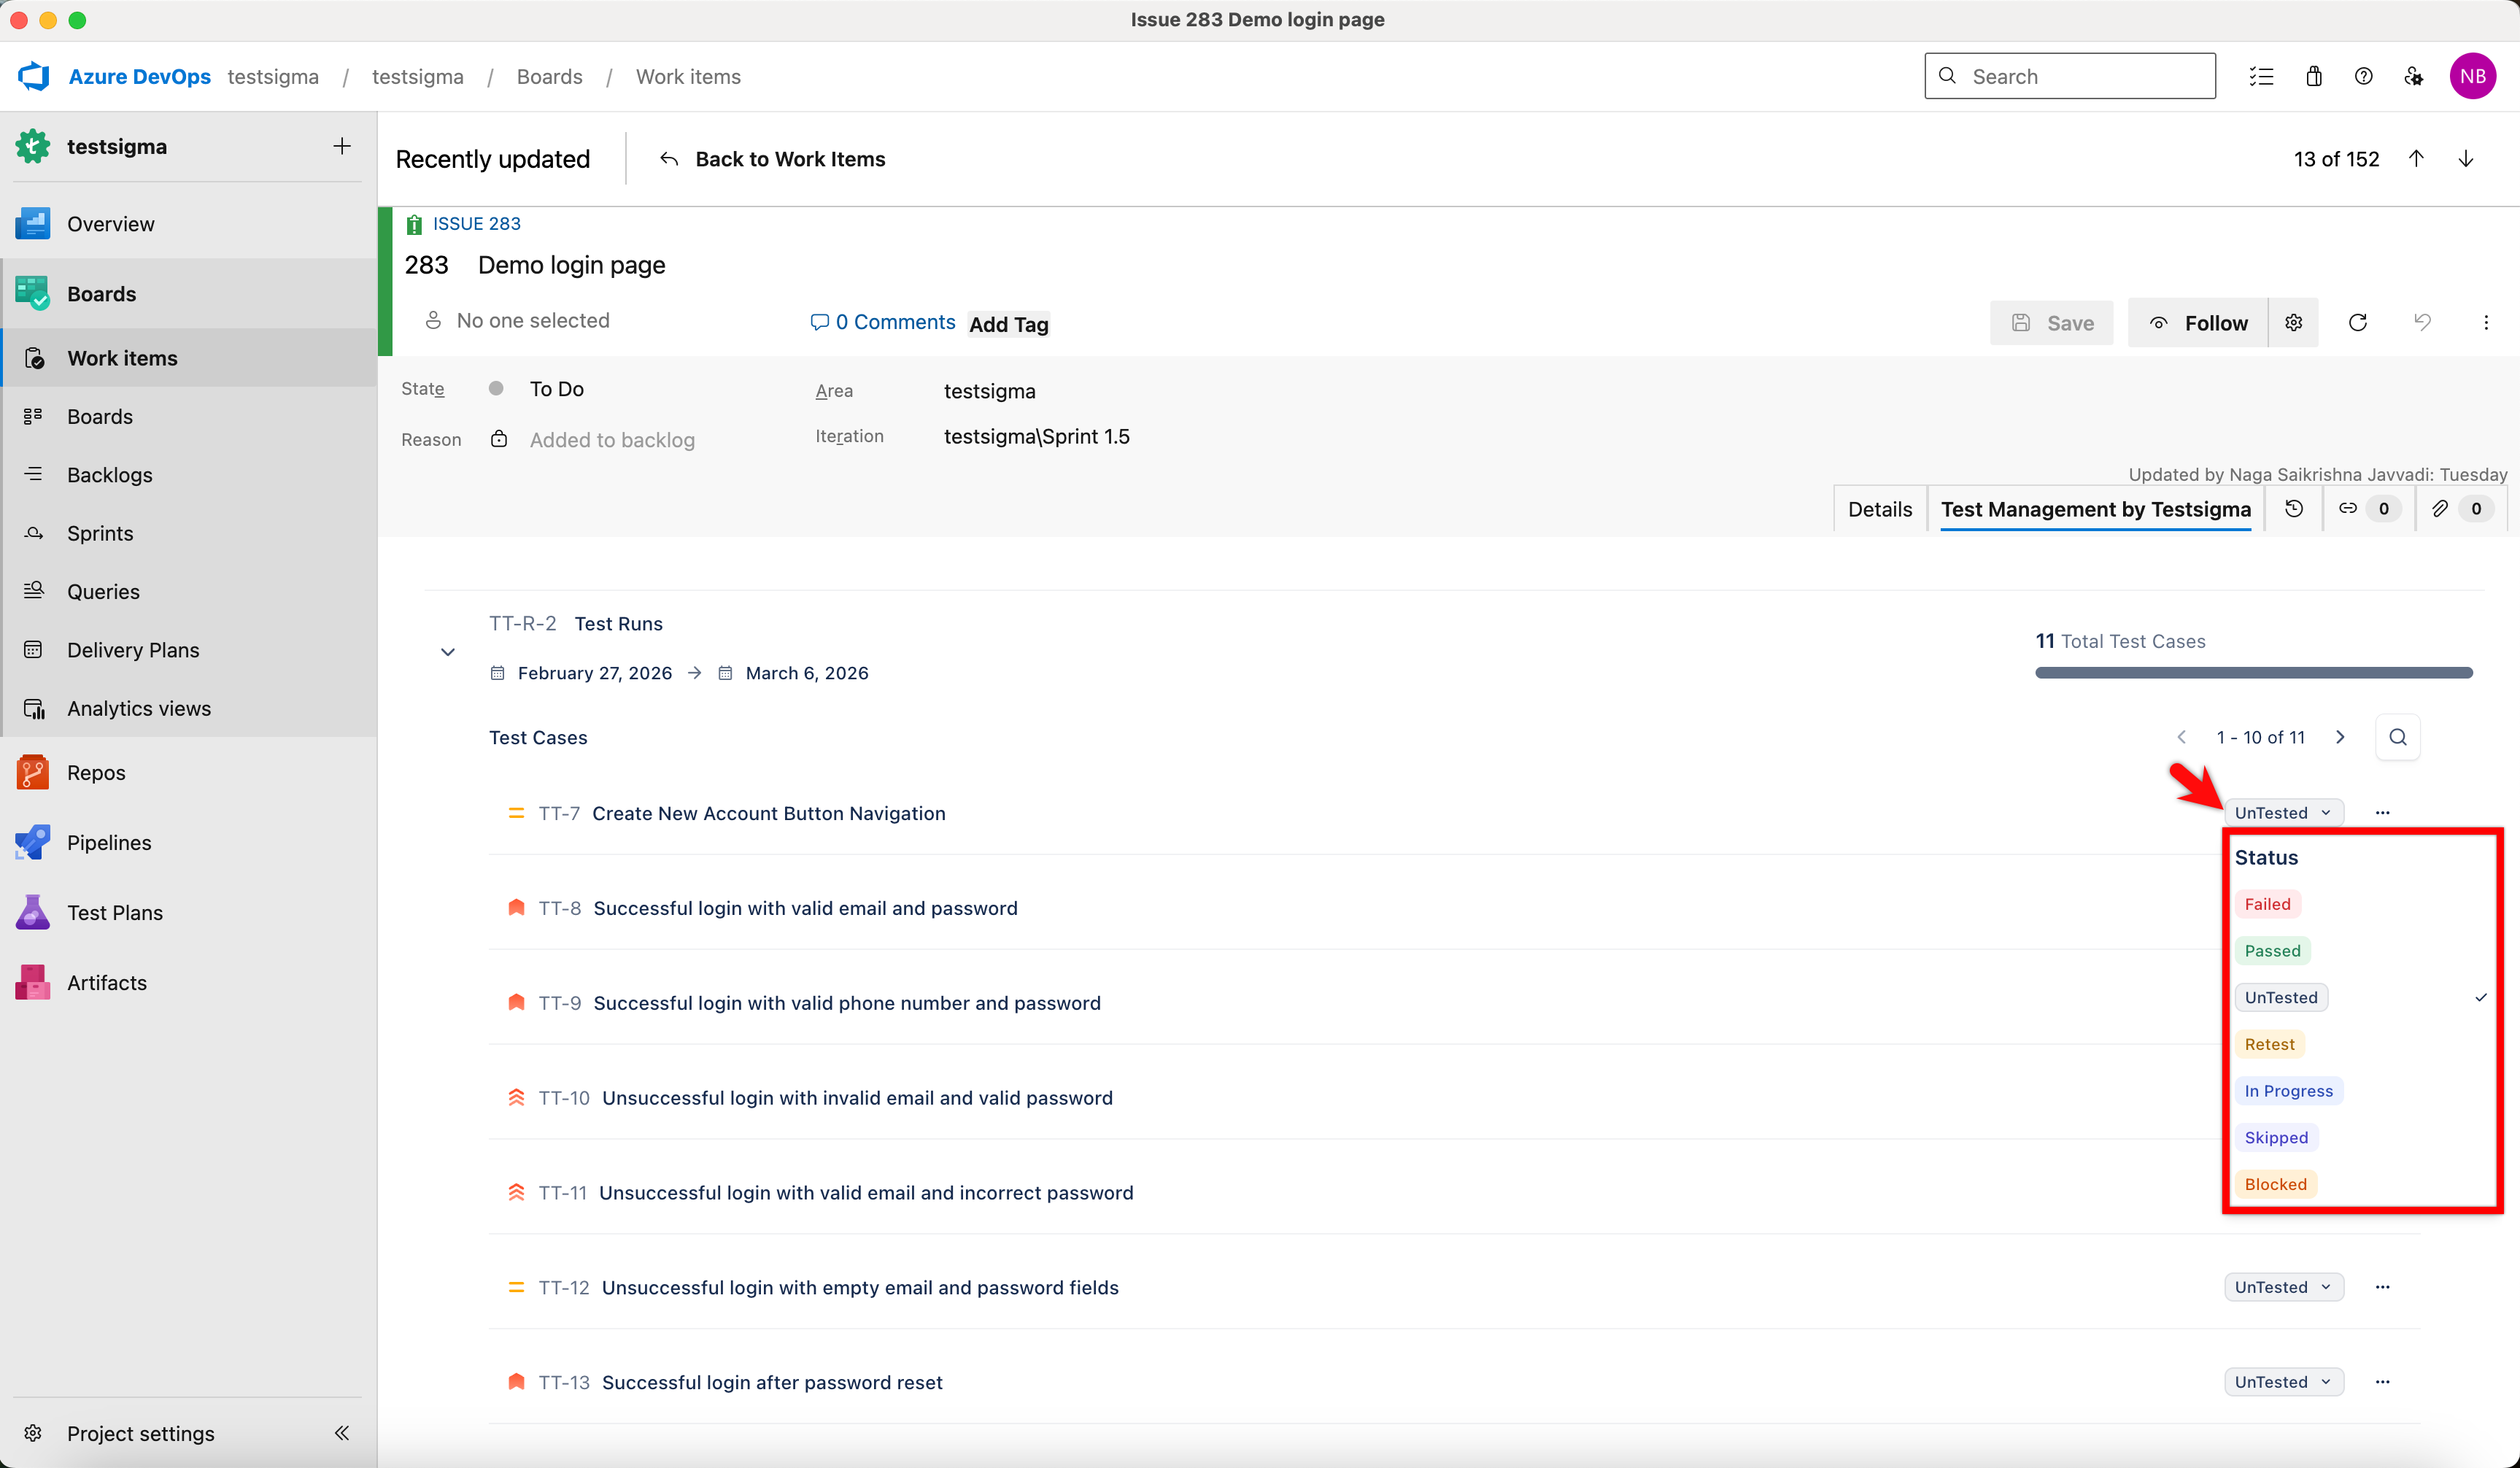Select Retest status option
The height and width of the screenshot is (1468, 2520).
pyautogui.click(x=2270, y=1044)
